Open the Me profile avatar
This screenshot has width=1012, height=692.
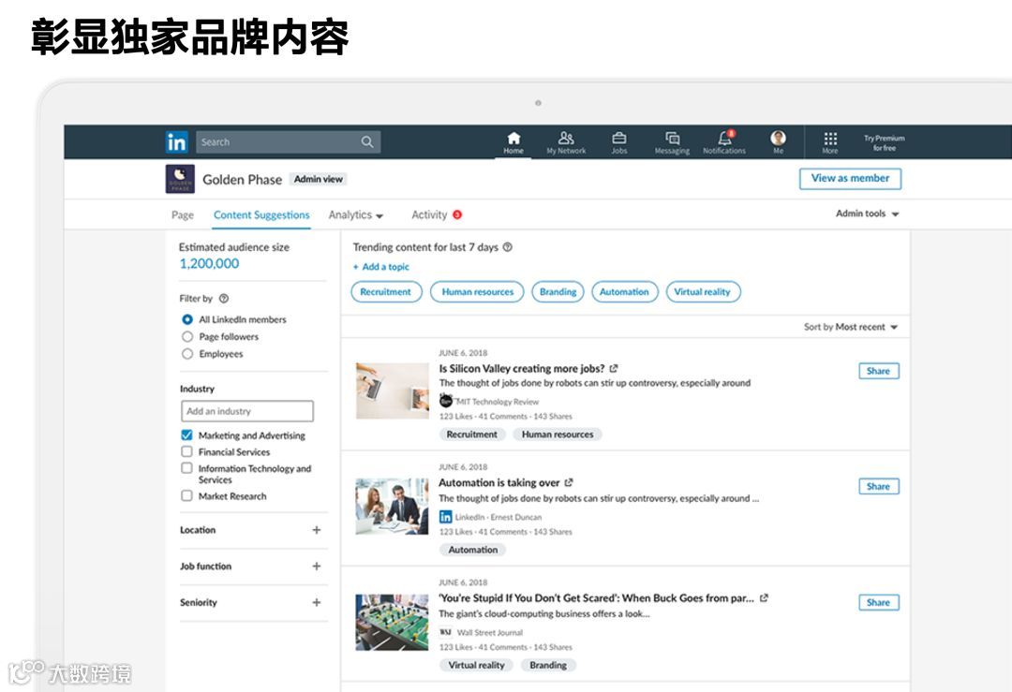pyautogui.click(x=779, y=138)
